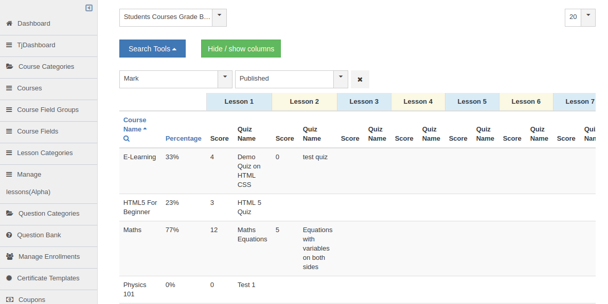Screen dimensions: 608x304
Task: Toggle the Search Tools panel
Action: click(152, 49)
